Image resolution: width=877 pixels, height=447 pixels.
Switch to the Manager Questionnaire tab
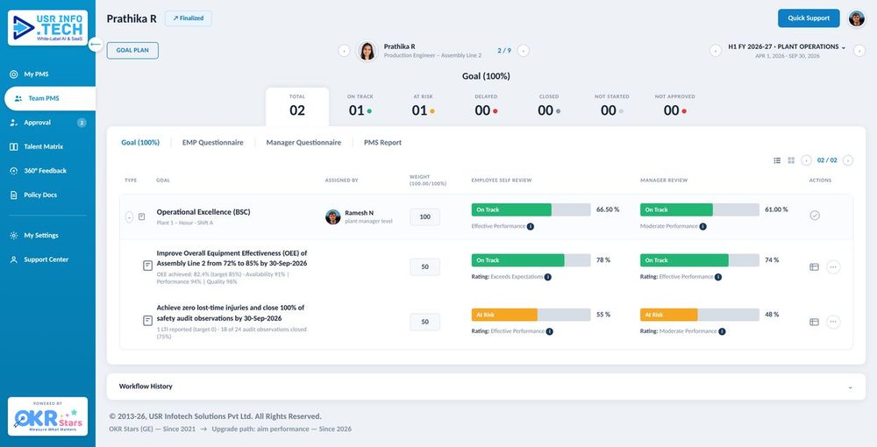[x=303, y=143]
